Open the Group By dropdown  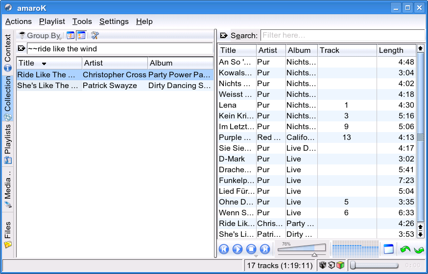pyautogui.click(x=40, y=35)
